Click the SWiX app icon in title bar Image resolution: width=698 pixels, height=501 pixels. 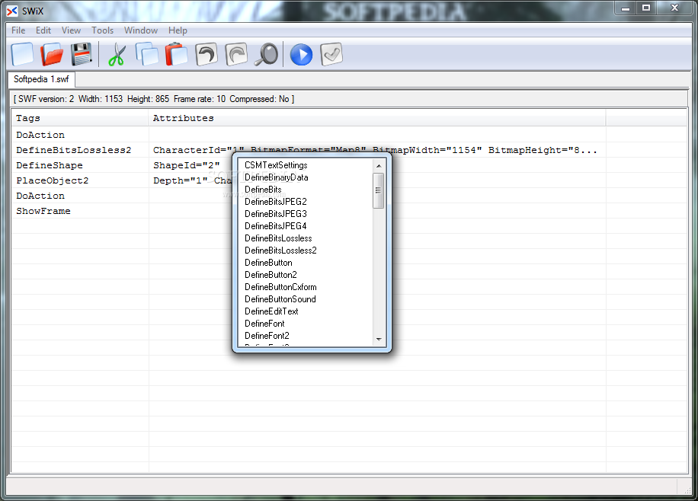[12, 11]
